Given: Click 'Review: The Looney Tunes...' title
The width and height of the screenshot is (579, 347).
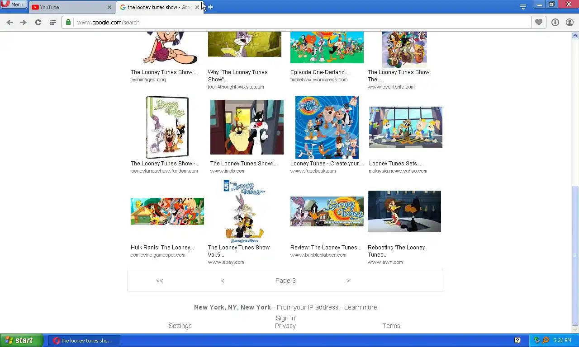Looking at the screenshot, I should pos(326,248).
